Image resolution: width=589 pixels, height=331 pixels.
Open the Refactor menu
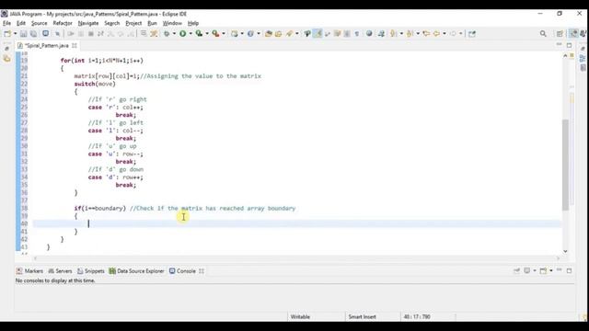63,23
